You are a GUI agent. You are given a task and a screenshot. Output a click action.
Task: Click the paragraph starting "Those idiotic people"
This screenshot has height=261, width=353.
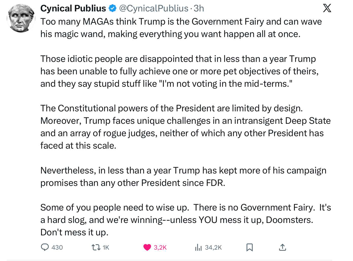pos(179,71)
